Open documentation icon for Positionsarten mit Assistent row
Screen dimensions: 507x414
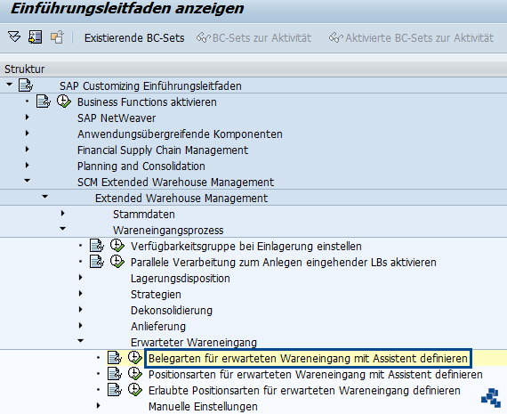click(115, 374)
